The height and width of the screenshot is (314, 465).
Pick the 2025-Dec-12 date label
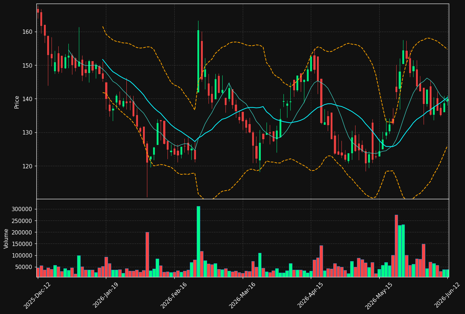(x=37, y=295)
